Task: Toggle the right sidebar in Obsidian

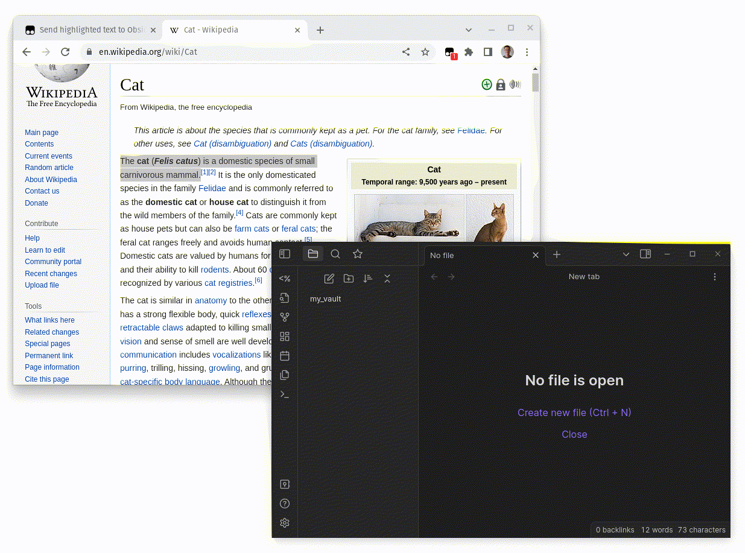Action: [645, 254]
